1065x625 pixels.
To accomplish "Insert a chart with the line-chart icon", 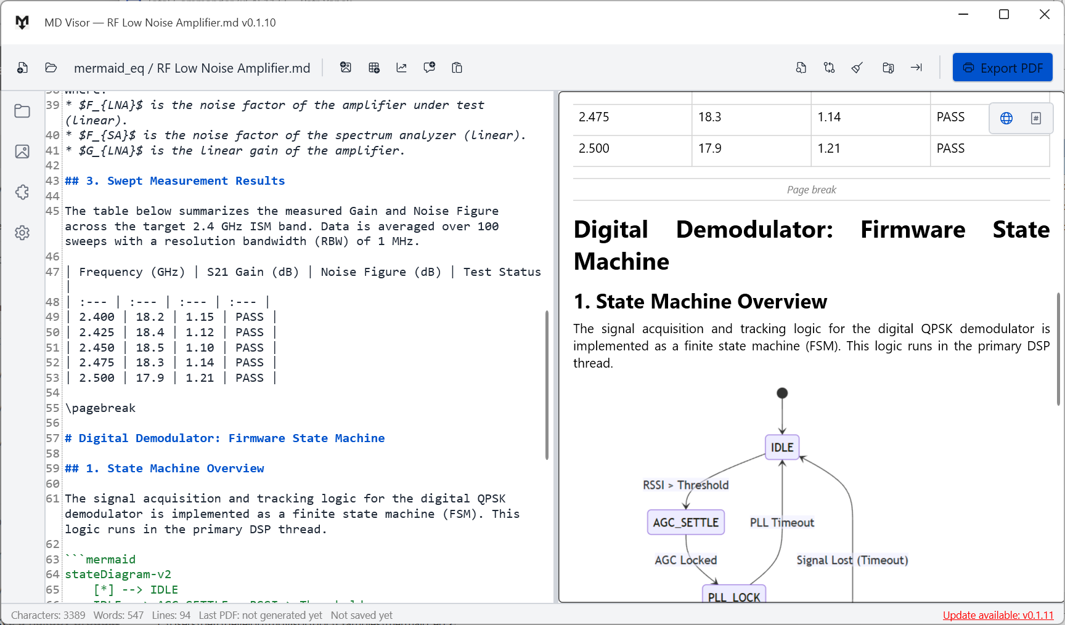I will pos(402,68).
